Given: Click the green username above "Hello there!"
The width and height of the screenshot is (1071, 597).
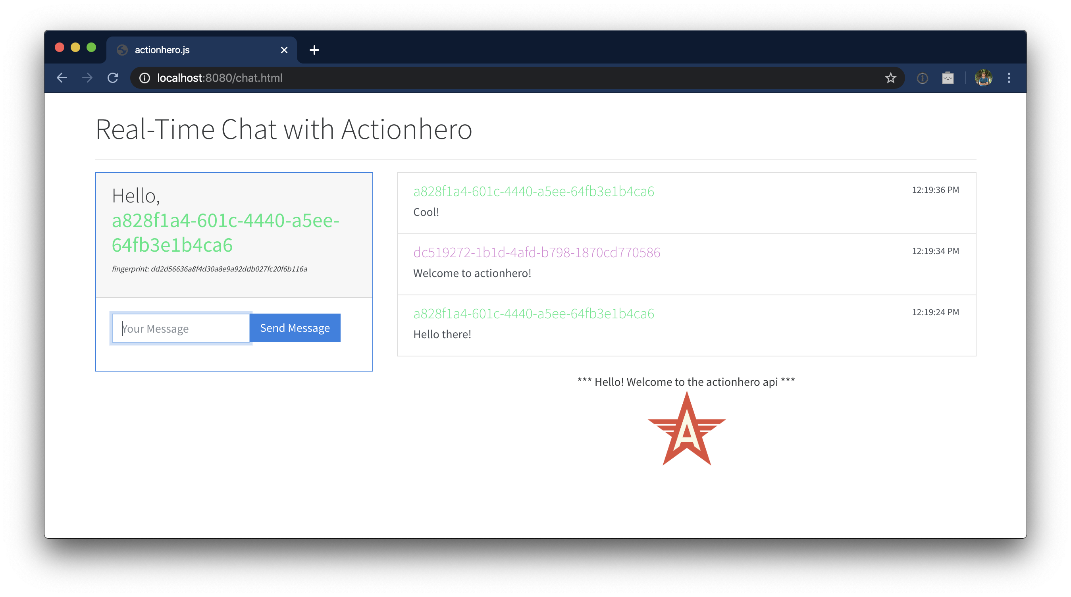Looking at the screenshot, I should [534, 314].
